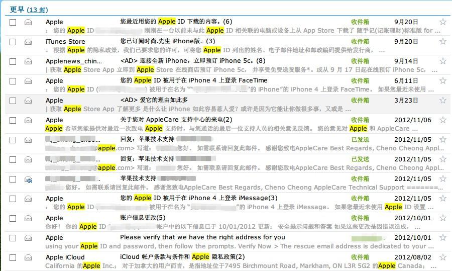The width and height of the screenshot is (452, 271).
Task: Click envelope icon of AppleCare 来电 email
Action: 28,120
